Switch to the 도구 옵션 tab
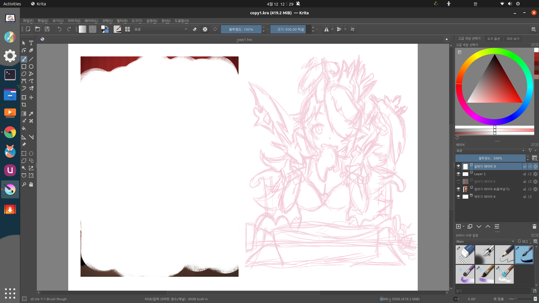539x303 pixels. pyautogui.click(x=494, y=39)
